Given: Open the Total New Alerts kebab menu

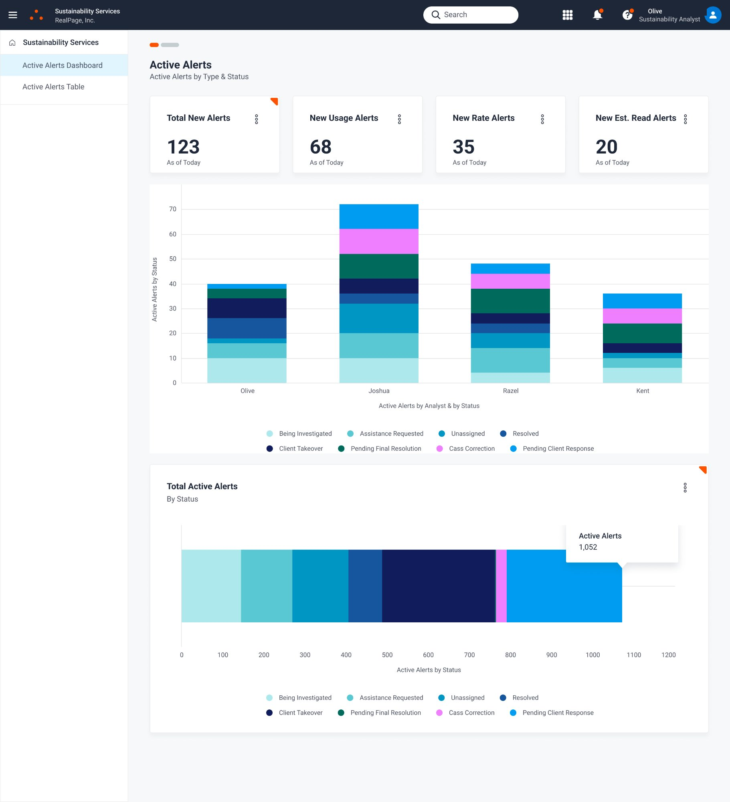Looking at the screenshot, I should [256, 119].
